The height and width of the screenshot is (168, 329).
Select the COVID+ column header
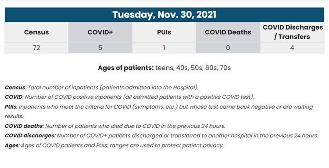(x=100, y=32)
